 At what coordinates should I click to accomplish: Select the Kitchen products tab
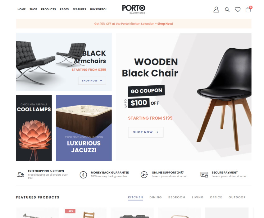[135, 197]
